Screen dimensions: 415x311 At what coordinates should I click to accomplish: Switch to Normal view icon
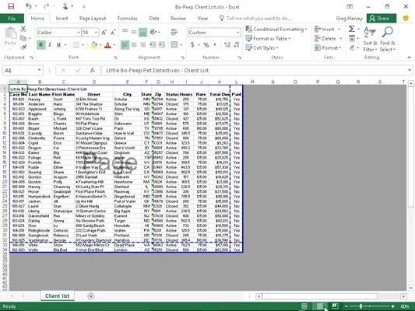[304, 306]
